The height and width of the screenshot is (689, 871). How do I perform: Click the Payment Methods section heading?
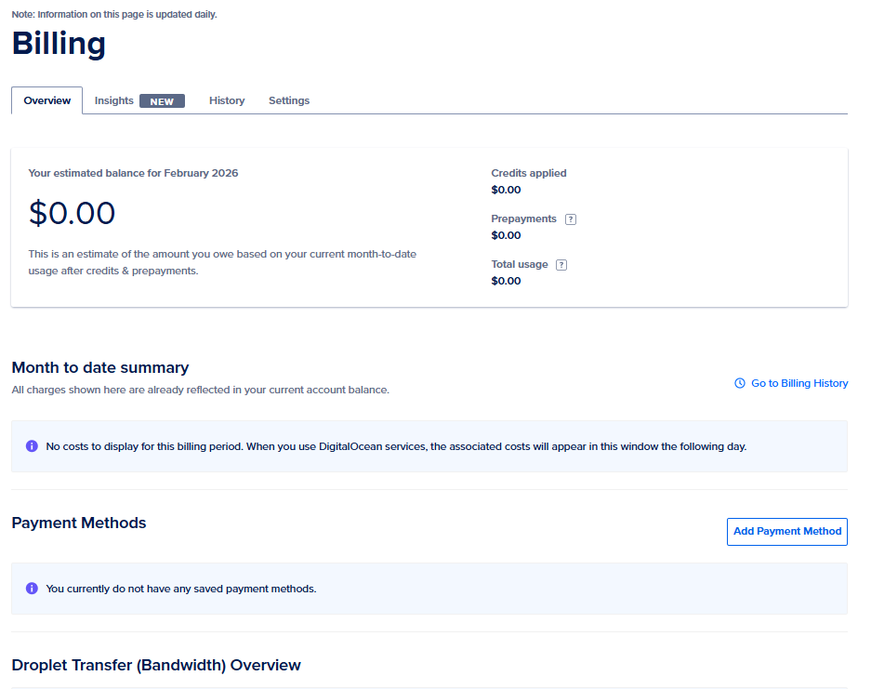[79, 523]
